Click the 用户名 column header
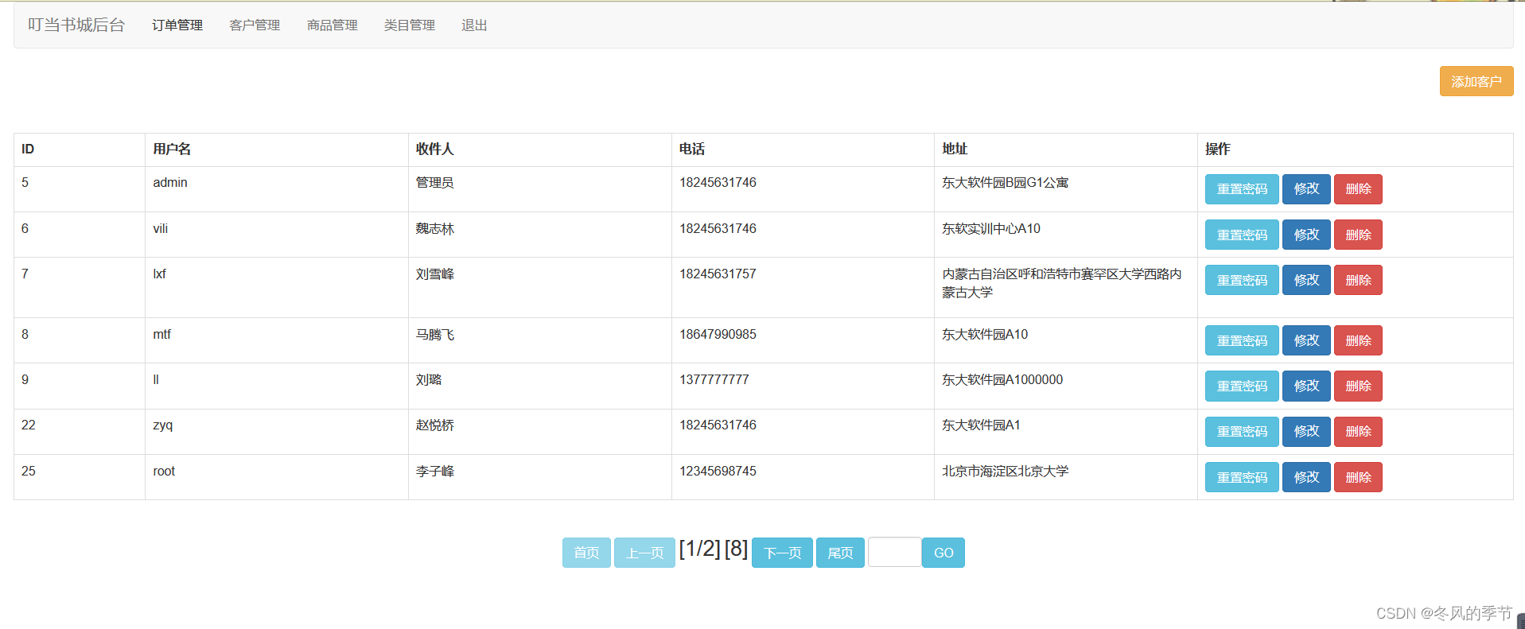This screenshot has height=629, width=1525. pos(172,149)
